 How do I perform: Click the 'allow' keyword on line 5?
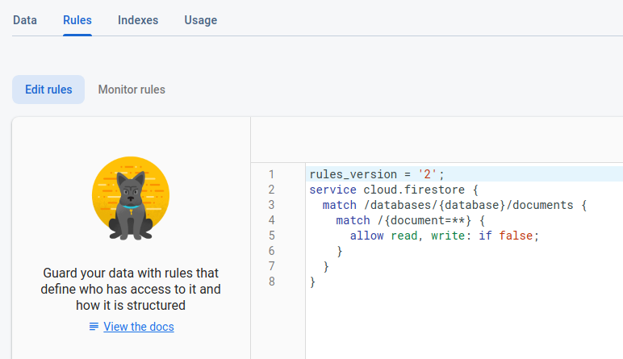click(x=366, y=236)
